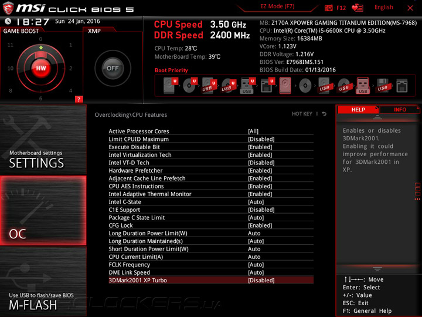Click the clock icon beside the time

pyautogui.click(x=8, y=21)
